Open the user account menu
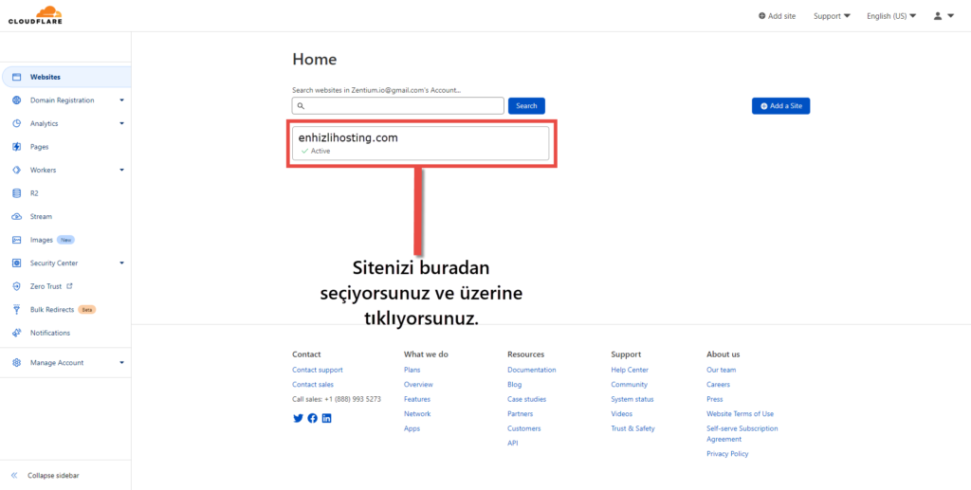This screenshot has width=971, height=490. click(942, 16)
